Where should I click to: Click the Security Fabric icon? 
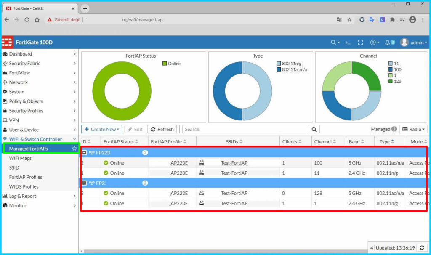pyautogui.click(x=5, y=63)
